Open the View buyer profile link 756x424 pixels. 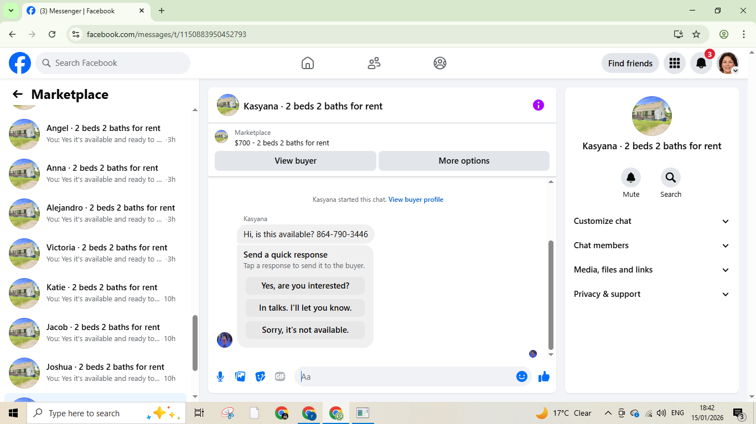click(x=416, y=200)
